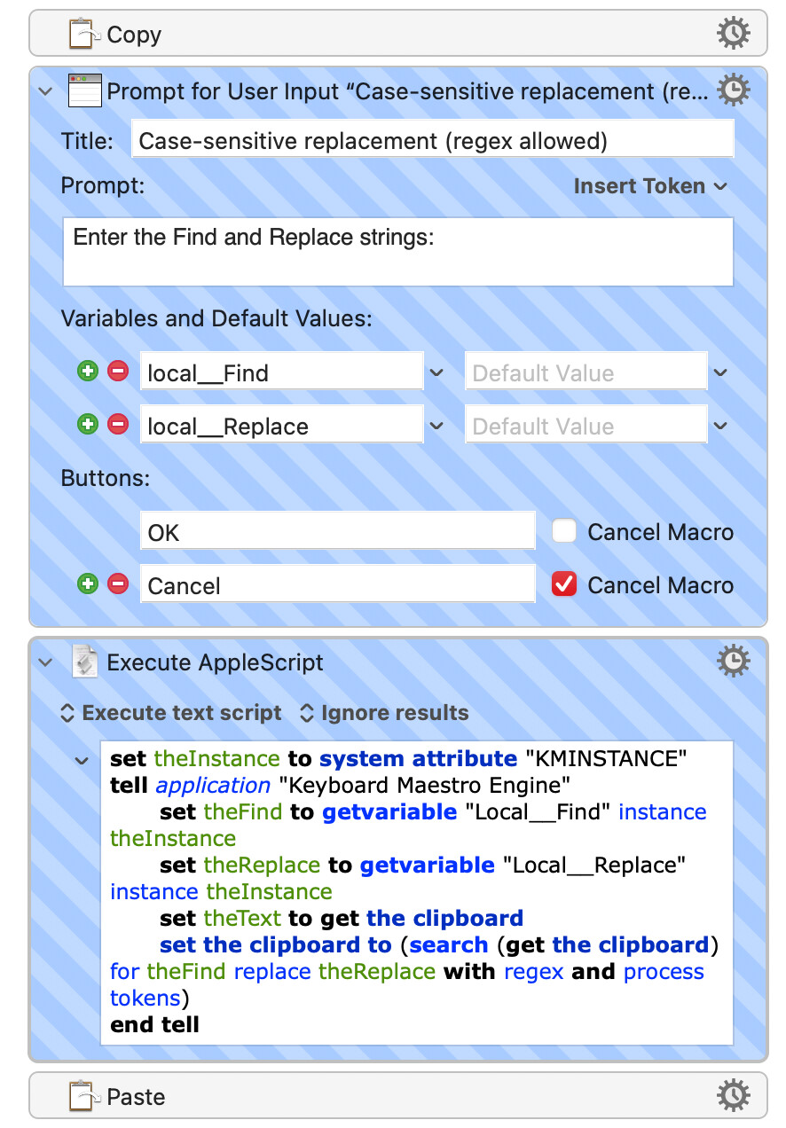Uncheck Cancel Macro for the Cancel button
This screenshot has height=1128, width=786.
[x=564, y=584]
